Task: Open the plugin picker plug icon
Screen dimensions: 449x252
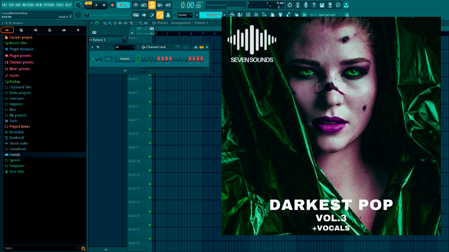Action: (280, 15)
